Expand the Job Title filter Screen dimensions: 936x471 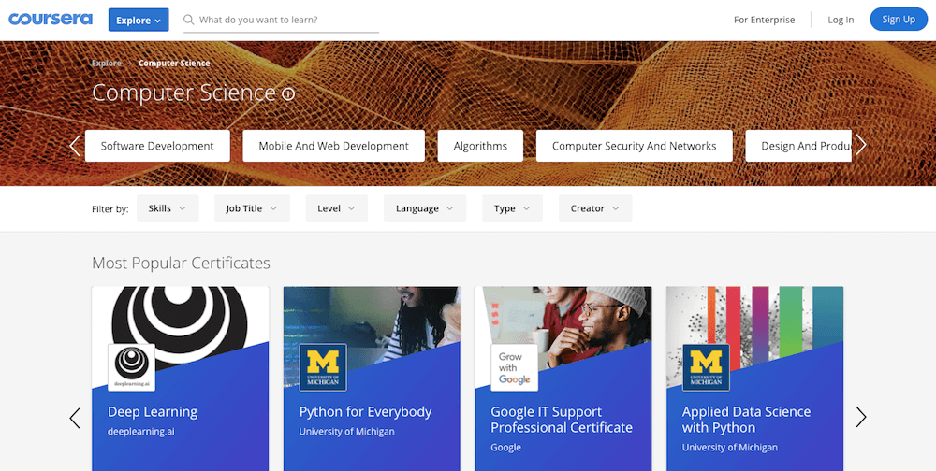click(252, 208)
